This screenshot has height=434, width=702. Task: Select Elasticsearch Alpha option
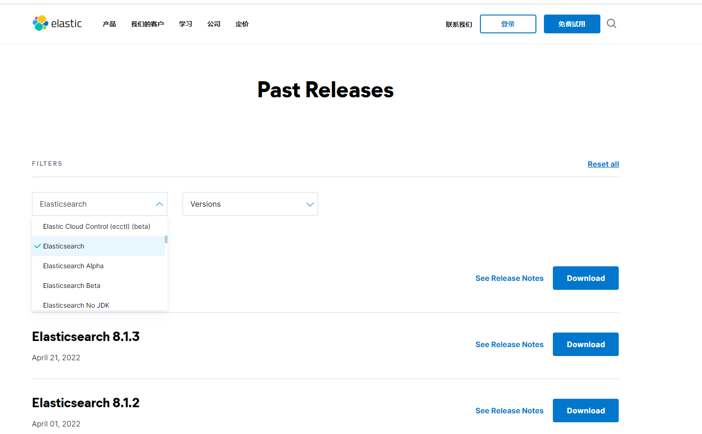tap(98, 266)
